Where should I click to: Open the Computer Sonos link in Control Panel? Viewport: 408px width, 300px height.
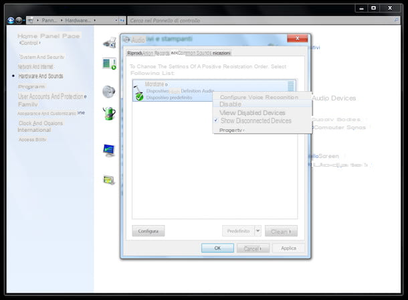coord(340,127)
